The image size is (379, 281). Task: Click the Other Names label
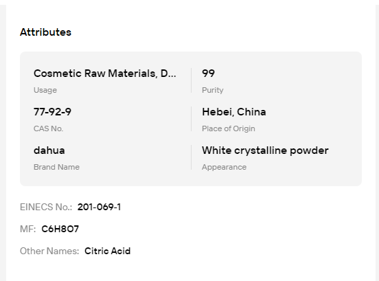click(49, 251)
